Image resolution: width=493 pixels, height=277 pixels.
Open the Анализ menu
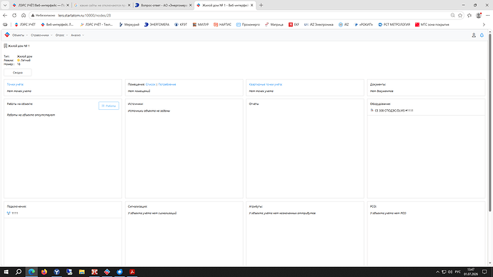(x=77, y=35)
